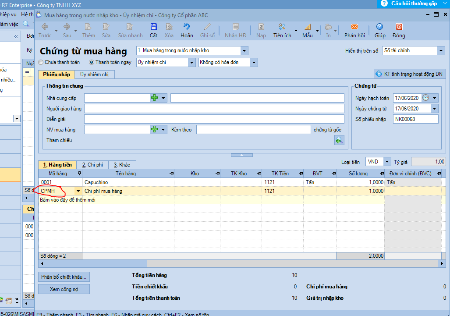Click green plus next to Nhà cung cấp
The image size is (450, 316).
(154, 98)
